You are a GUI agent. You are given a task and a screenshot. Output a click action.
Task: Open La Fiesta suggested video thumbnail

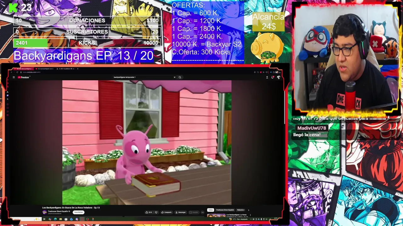tap(216, 215)
